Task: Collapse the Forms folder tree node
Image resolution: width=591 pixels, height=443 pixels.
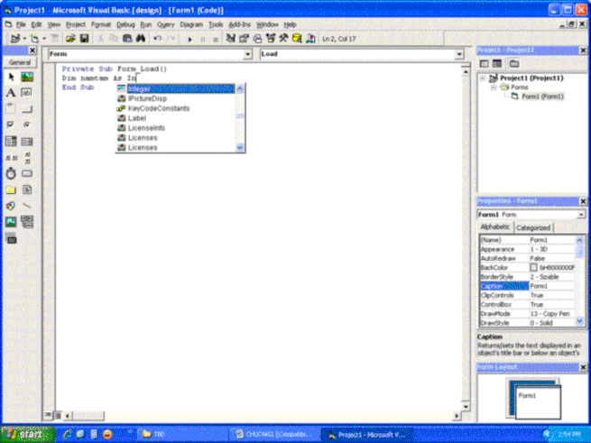Action: [494, 88]
